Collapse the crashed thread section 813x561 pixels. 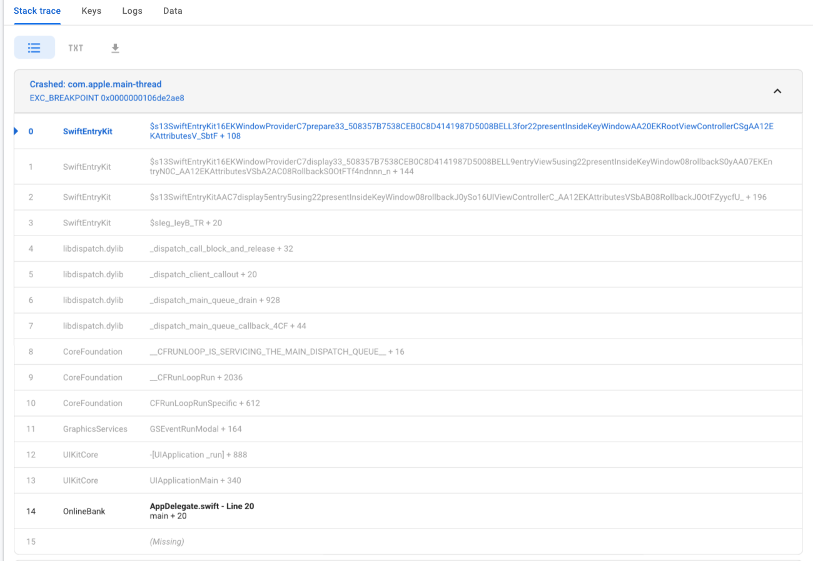click(777, 91)
